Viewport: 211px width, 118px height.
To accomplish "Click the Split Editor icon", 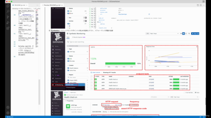I will coord(201,5).
